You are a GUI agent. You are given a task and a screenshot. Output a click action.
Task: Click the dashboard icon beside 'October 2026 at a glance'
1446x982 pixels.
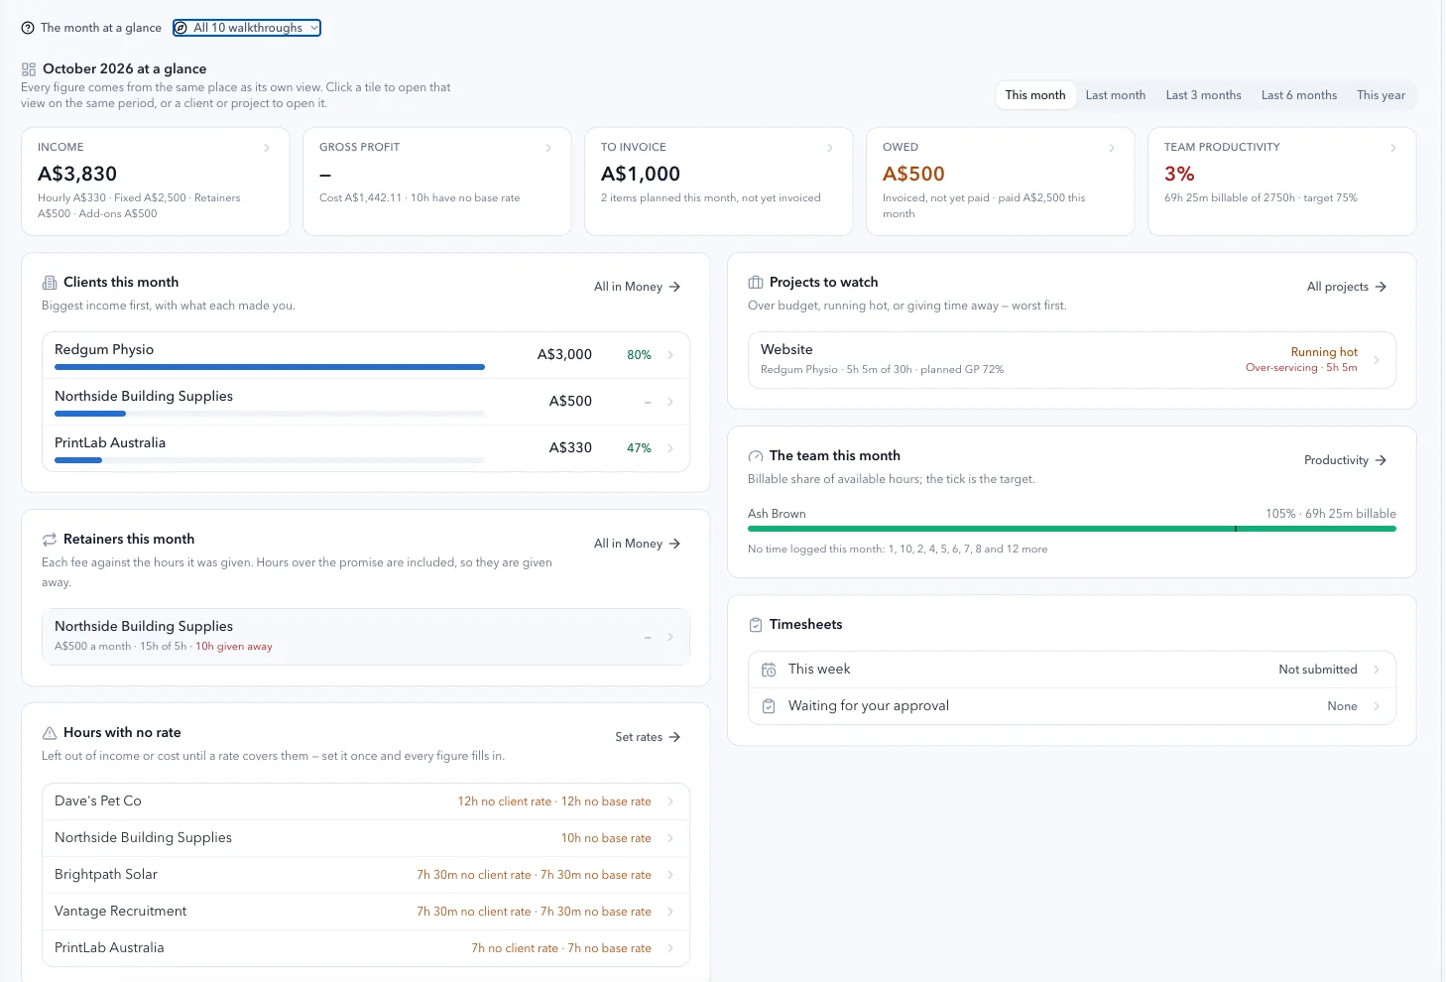point(29,69)
